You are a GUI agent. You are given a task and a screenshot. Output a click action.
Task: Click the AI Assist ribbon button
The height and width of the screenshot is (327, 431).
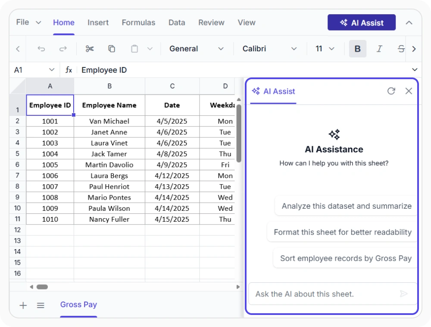pos(362,22)
